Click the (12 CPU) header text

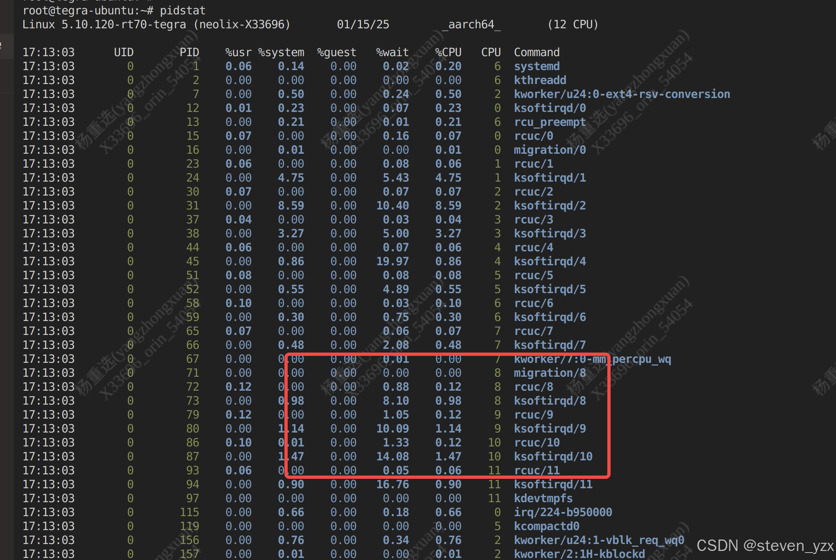coord(572,25)
